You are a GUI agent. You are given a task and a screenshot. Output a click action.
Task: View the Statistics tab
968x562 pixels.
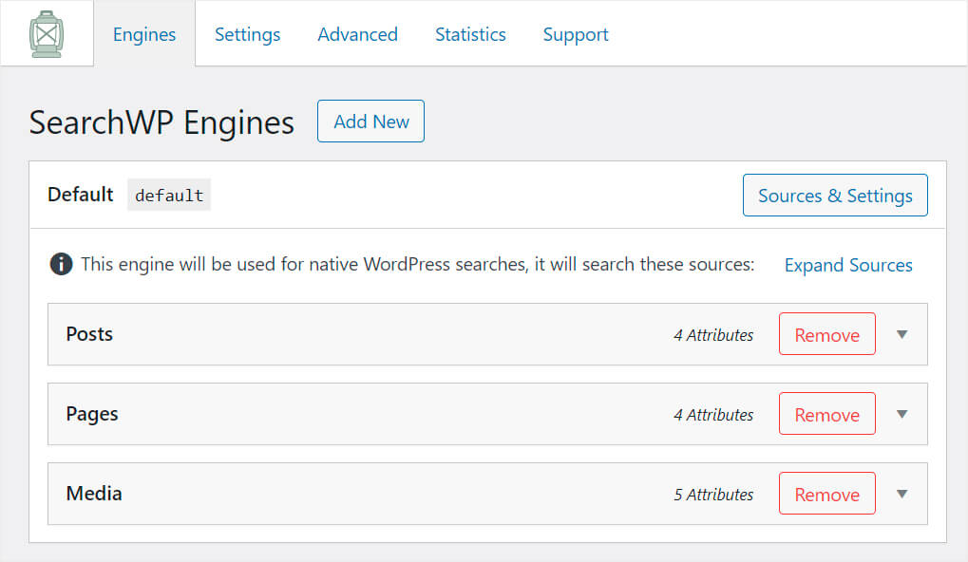(470, 34)
